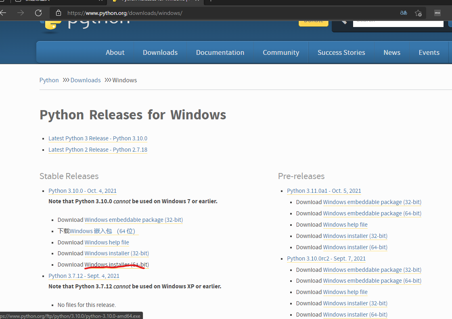The width and height of the screenshot is (452, 319).
Task: Open the Community menu
Action: (x=281, y=52)
